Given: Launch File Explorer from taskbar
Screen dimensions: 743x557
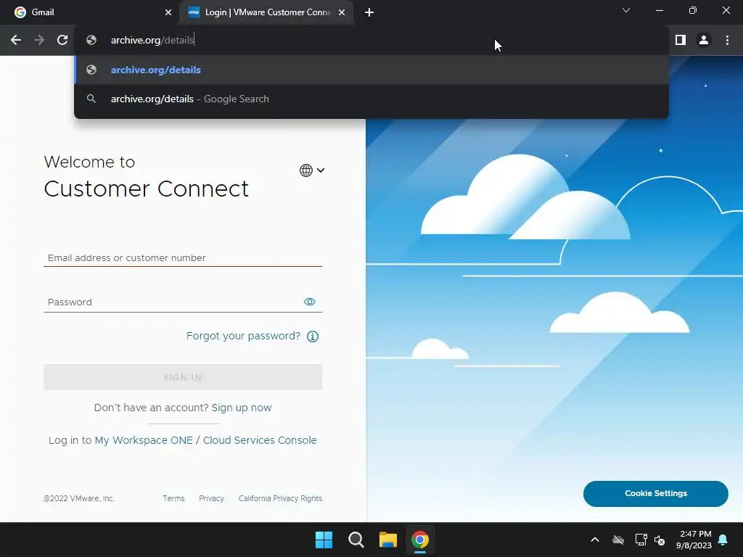Looking at the screenshot, I should (388, 540).
